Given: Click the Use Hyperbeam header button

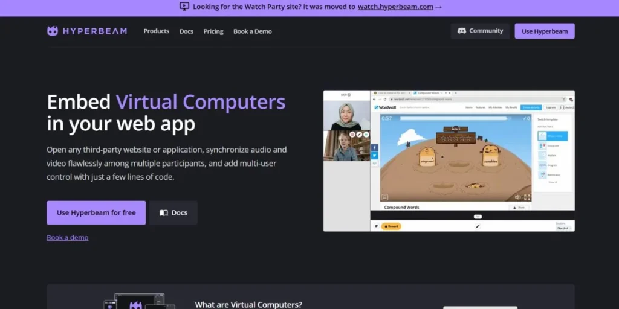Looking at the screenshot, I should (545, 31).
